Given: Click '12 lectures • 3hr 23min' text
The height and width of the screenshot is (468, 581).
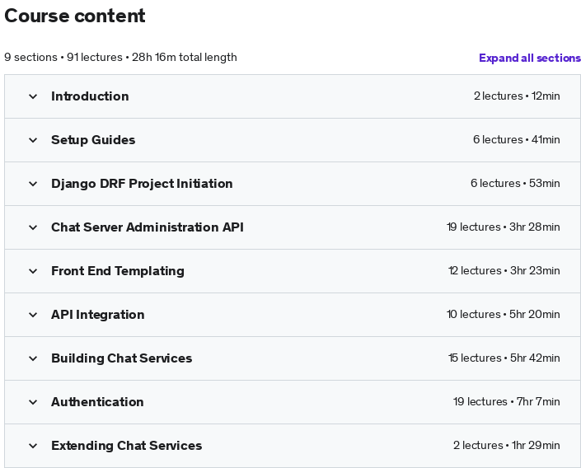Looking at the screenshot, I should (x=504, y=271).
